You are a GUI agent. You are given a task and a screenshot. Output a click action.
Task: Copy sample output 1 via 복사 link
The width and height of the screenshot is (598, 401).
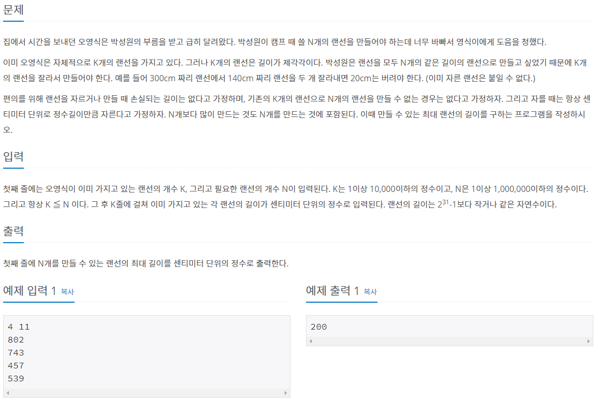pos(370,292)
